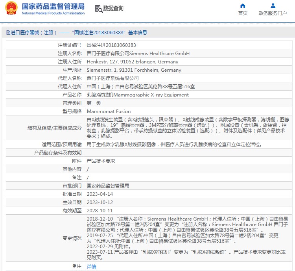Click the document icon before 进口医疗器械
Viewport: 295px width, 271px height.
[x=8, y=33]
